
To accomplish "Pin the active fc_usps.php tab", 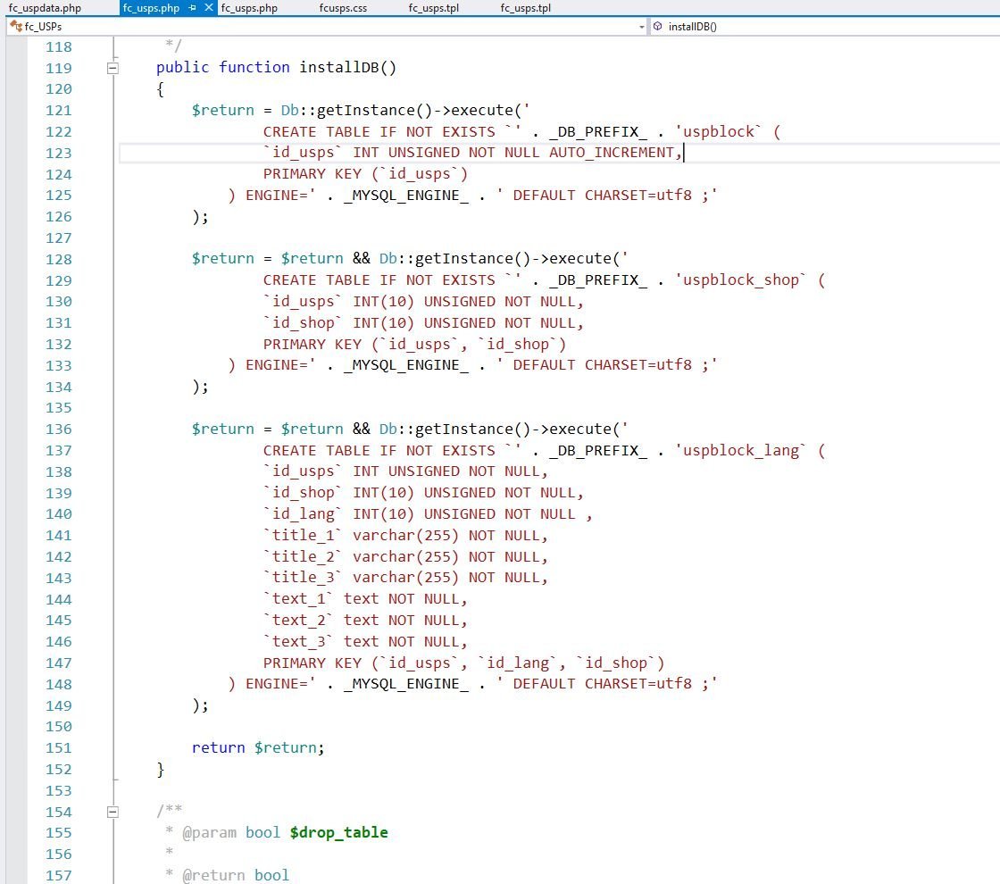I will tap(193, 8).
